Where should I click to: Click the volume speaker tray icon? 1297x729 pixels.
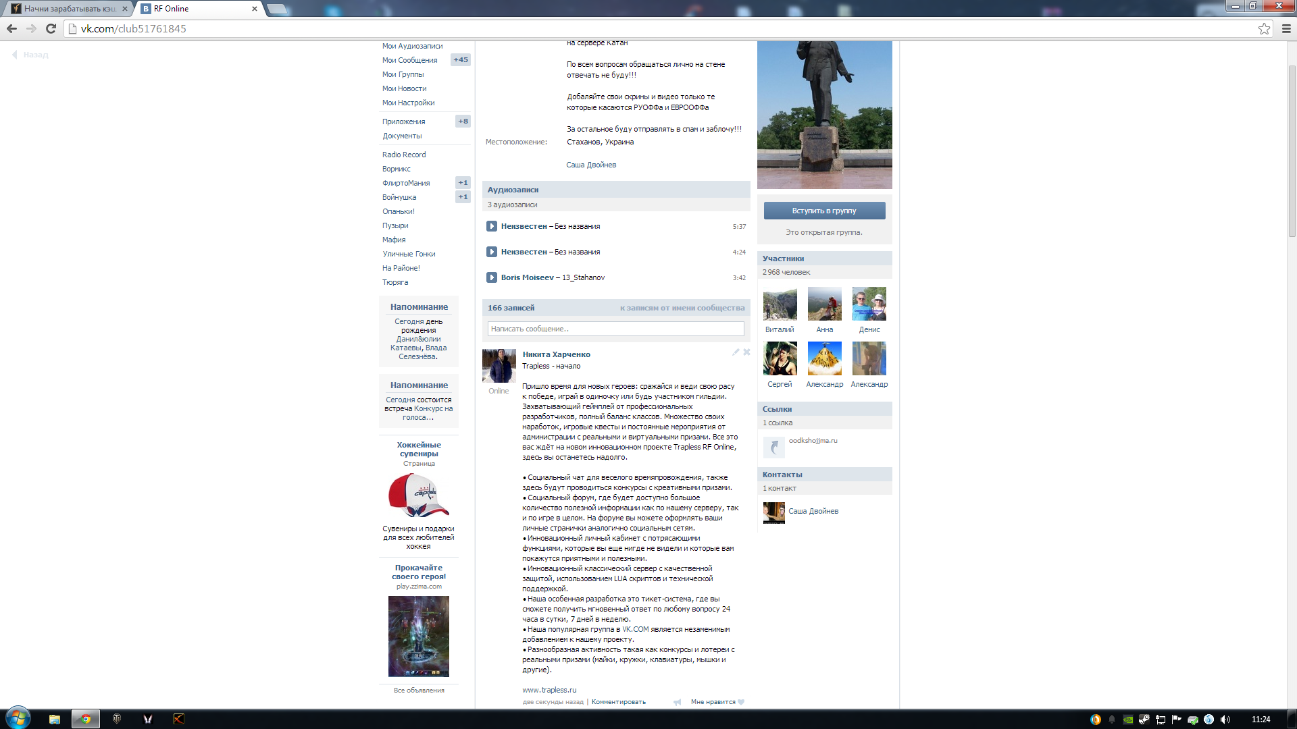coord(1225,720)
